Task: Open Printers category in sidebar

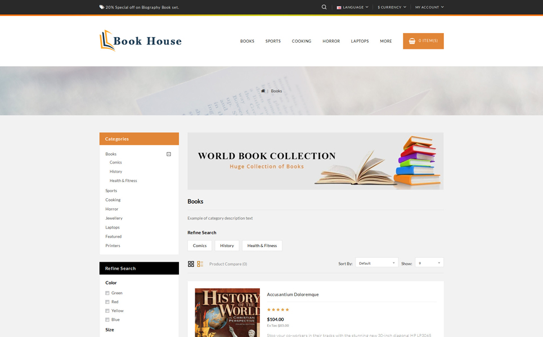Action: pyautogui.click(x=113, y=246)
